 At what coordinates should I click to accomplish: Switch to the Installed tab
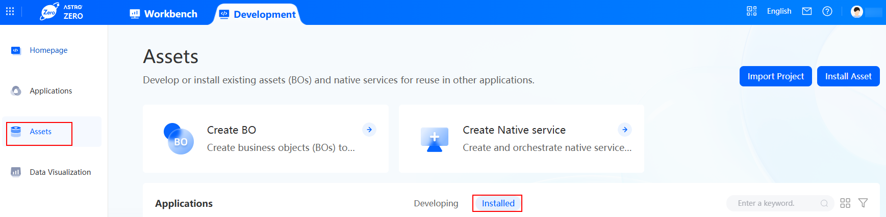tap(498, 203)
